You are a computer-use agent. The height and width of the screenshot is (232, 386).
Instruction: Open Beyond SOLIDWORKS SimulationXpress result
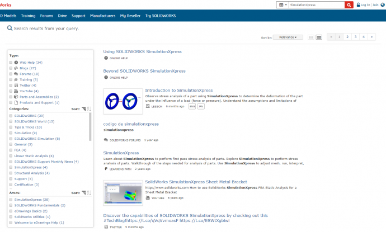[x=144, y=71]
